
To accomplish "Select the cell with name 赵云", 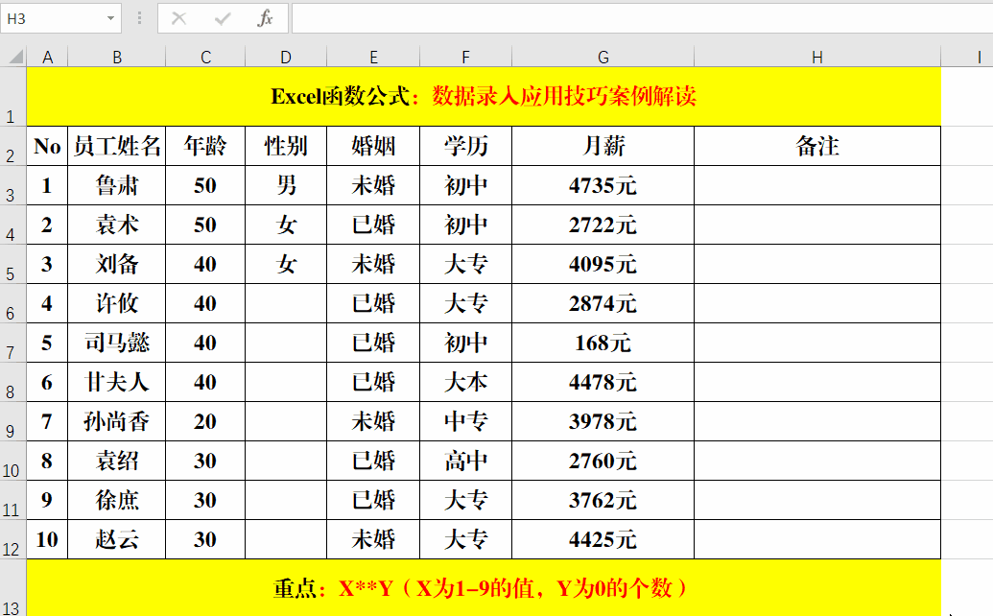I will coord(117,539).
